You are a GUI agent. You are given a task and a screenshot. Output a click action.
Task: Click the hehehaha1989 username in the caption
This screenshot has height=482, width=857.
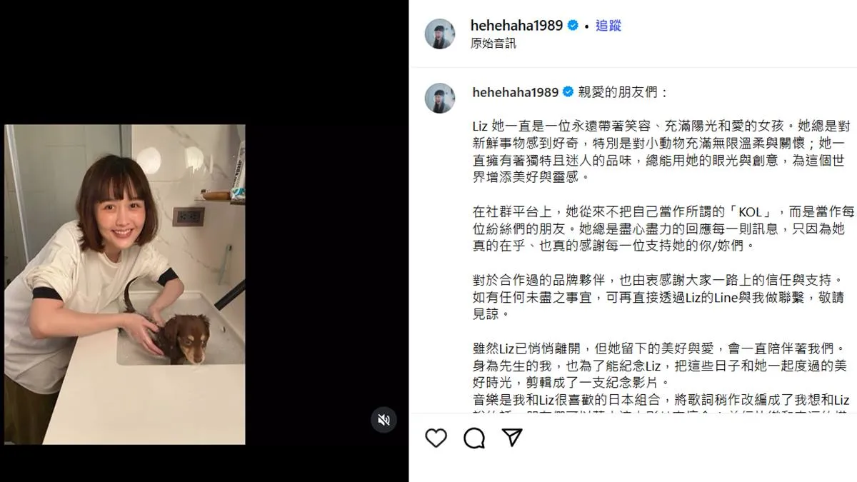click(x=516, y=92)
